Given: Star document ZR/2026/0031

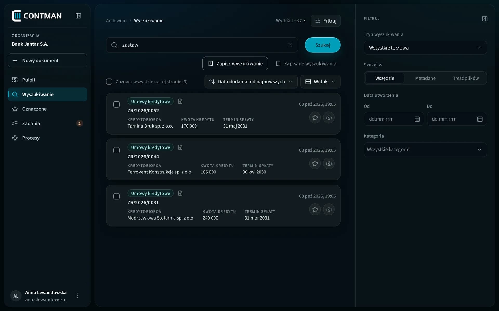Looking at the screenshot, I should (x=315, y=209).
